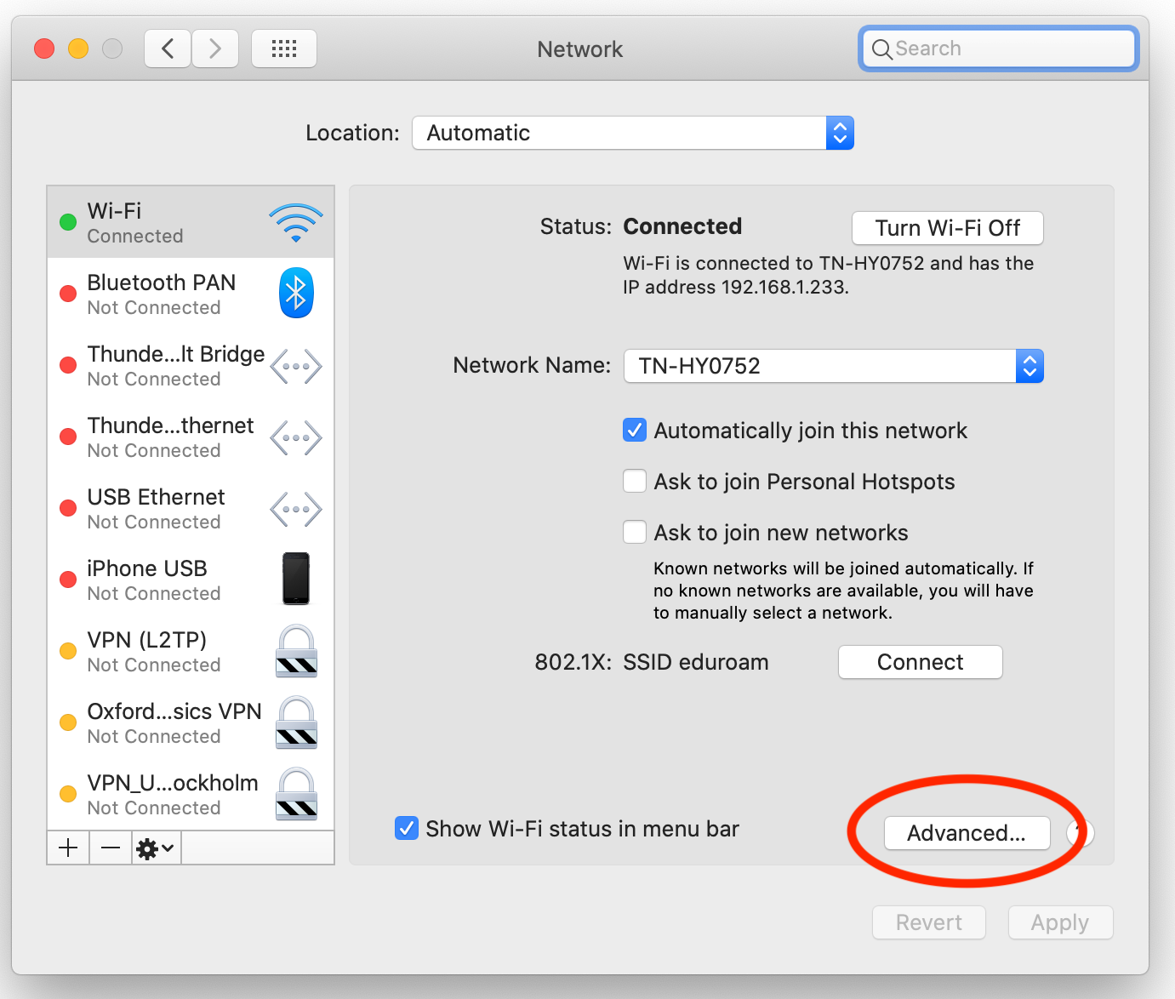Click the Bluetooth PAN icon
This screenshot has height=999, width=1175.
[x=296, y=293]
